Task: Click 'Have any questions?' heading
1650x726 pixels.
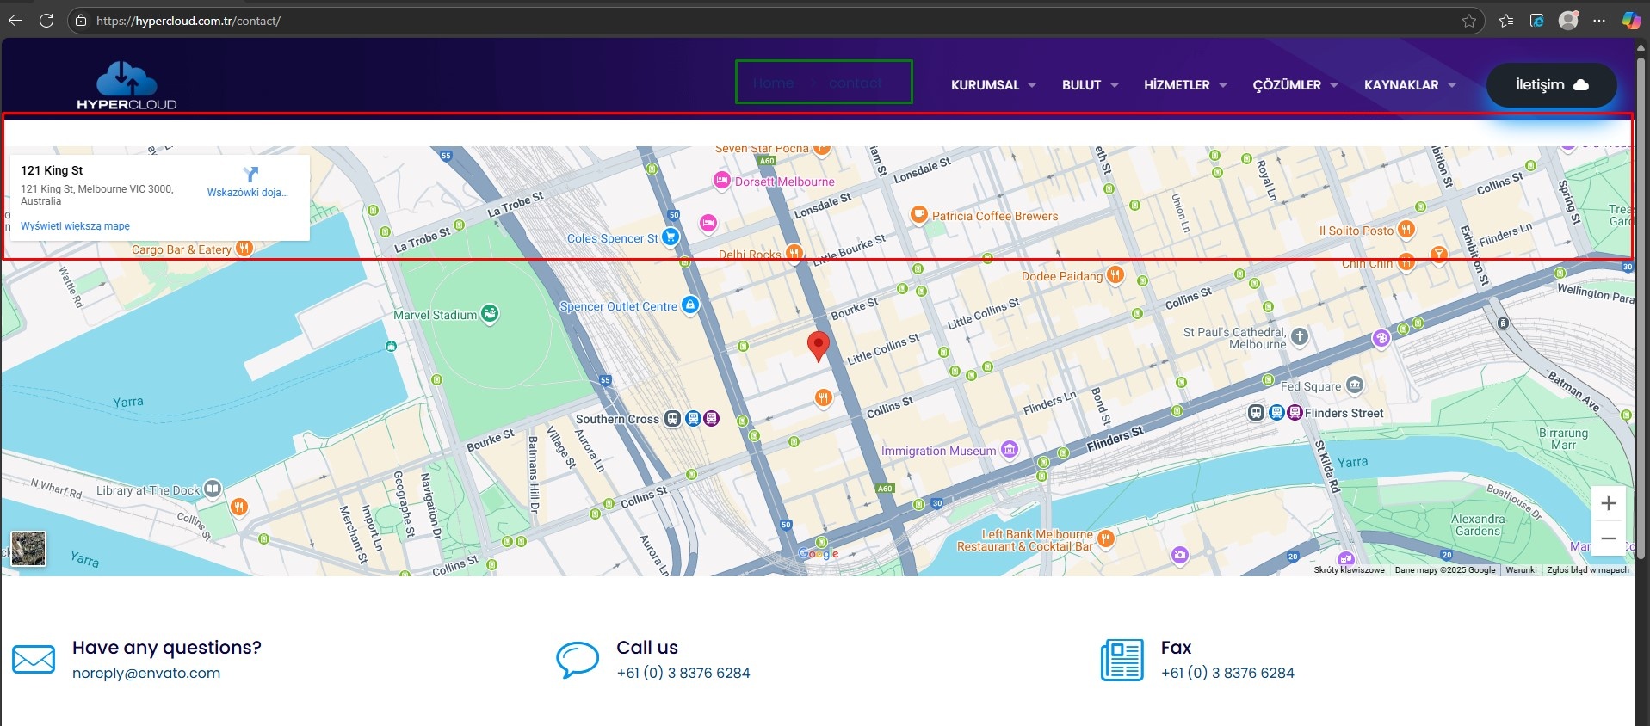Action: 167,647
